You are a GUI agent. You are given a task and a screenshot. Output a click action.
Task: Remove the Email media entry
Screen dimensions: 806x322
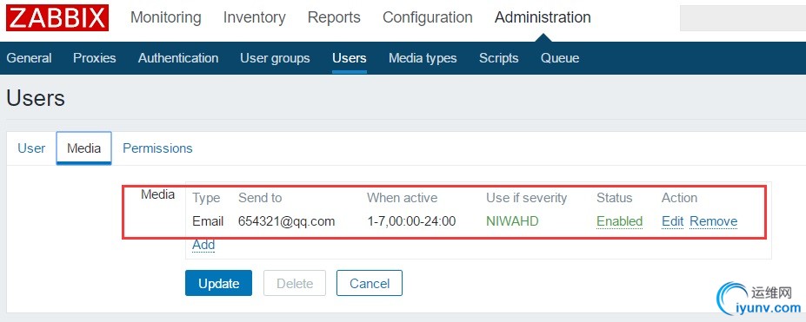coord(714,221)
